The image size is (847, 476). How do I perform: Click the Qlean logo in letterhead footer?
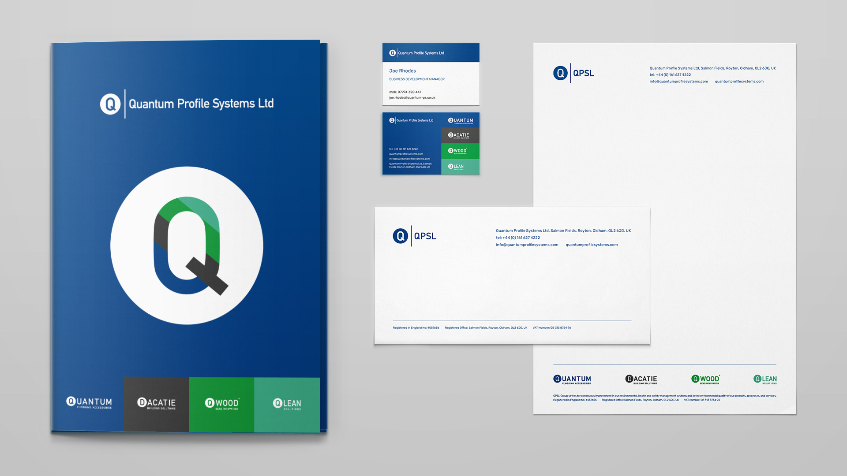pyautogui.click(x=765, y=379)
